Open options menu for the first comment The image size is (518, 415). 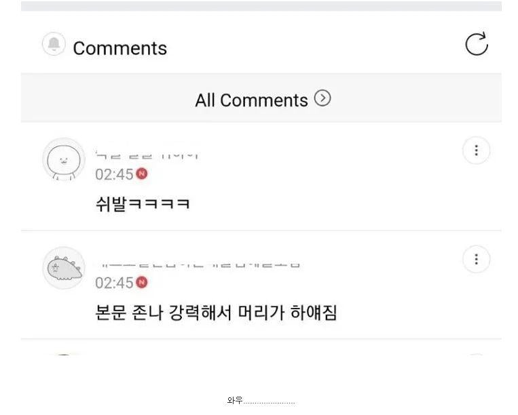pos(476,151)
